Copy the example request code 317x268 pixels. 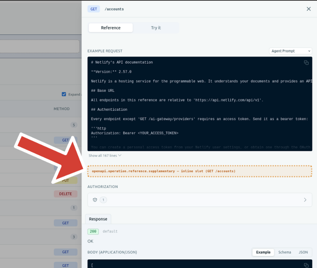pos(306,63)
